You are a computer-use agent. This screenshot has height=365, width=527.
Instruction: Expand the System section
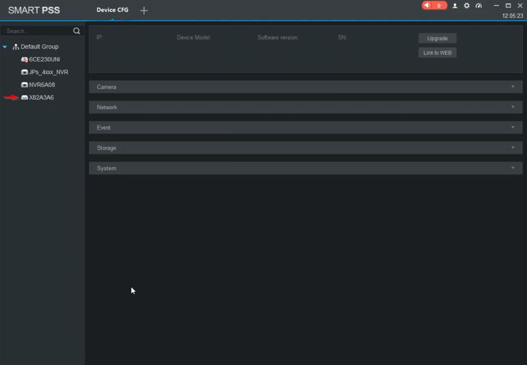coord(306,168)
